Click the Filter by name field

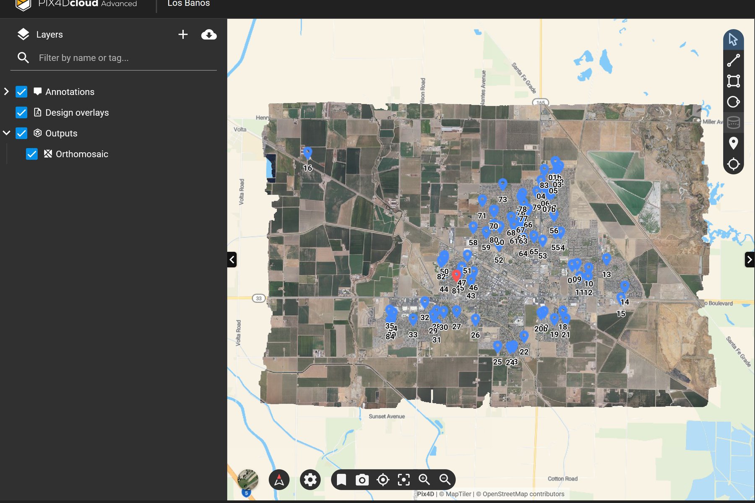tap(126, 58)
